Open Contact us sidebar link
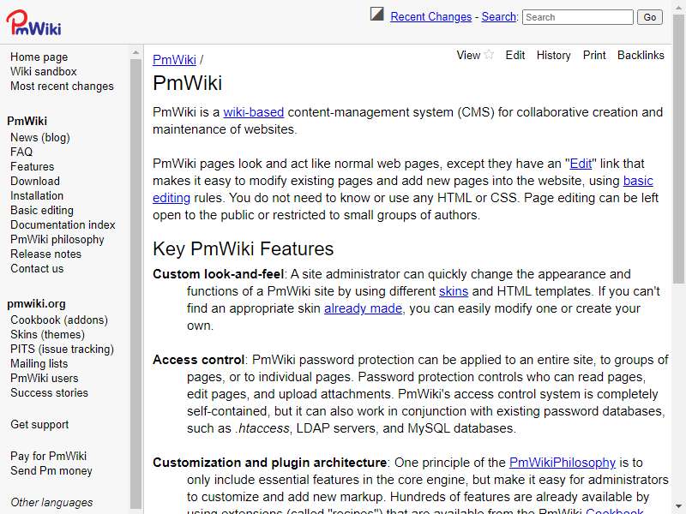Viewport: 686px width, 514px height. pyautogui.click(x=37, y=268)
